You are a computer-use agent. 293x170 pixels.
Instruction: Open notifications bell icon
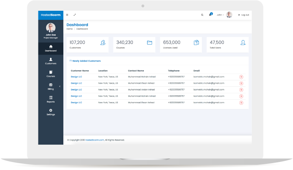[x=210, y=15]
